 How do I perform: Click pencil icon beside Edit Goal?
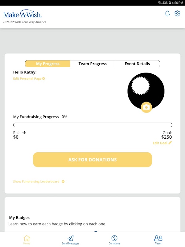coord(170,143)
